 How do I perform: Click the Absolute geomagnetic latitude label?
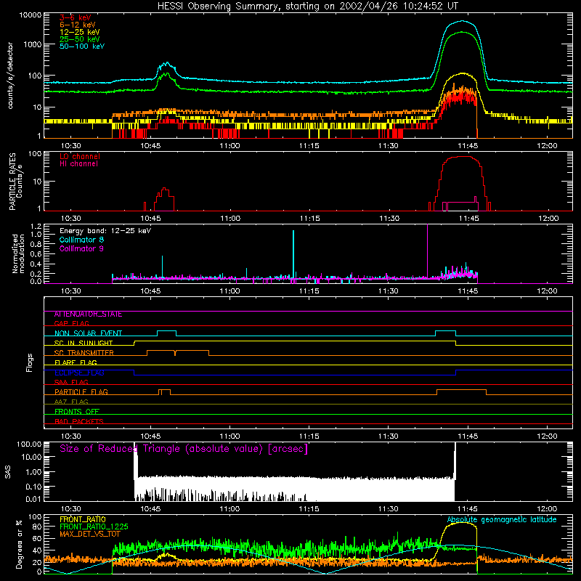pos(502,520)
